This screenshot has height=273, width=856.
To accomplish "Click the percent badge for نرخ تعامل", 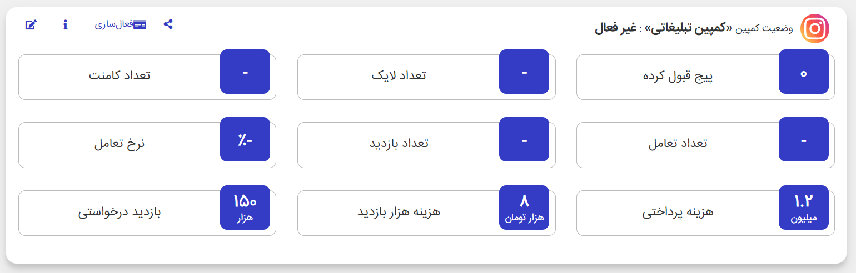I will [x=245, y=140].
